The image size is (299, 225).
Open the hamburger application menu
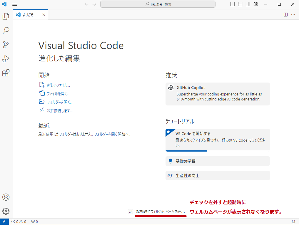tap(15, 4)
